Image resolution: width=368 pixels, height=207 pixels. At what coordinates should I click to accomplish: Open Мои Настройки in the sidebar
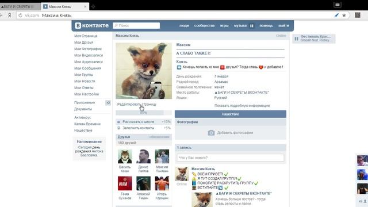(x=86, y=94)
